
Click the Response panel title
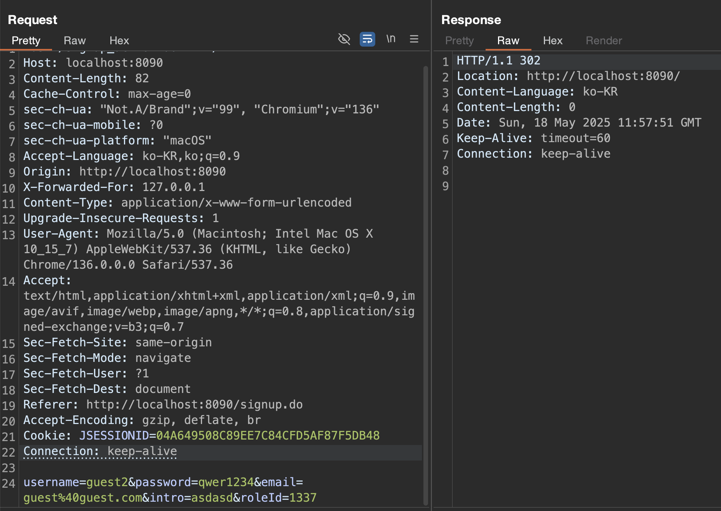point(471,20)
